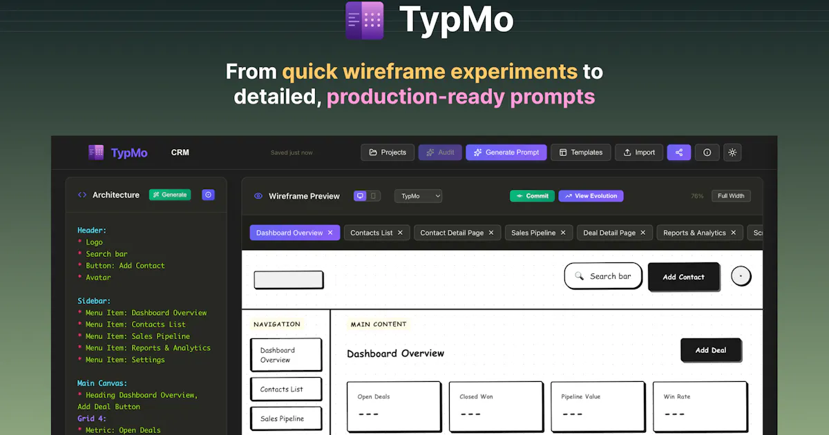Click Generate Prompt button
This screenshot has height=435, width=829.
tap(506, 153)
